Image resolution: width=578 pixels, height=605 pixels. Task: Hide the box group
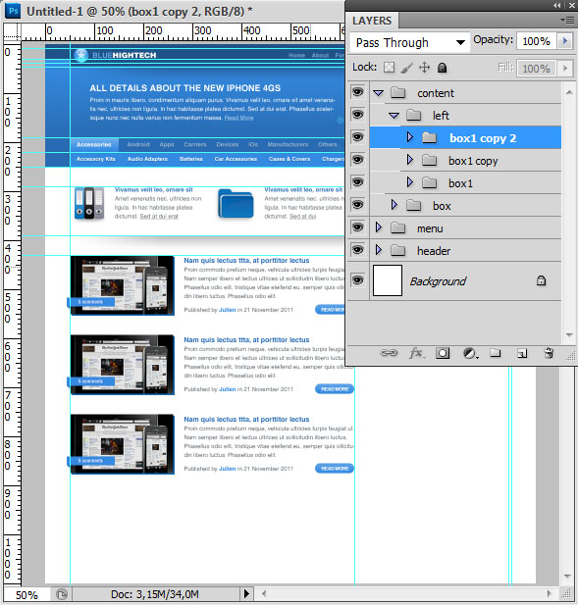click(357, 205)
